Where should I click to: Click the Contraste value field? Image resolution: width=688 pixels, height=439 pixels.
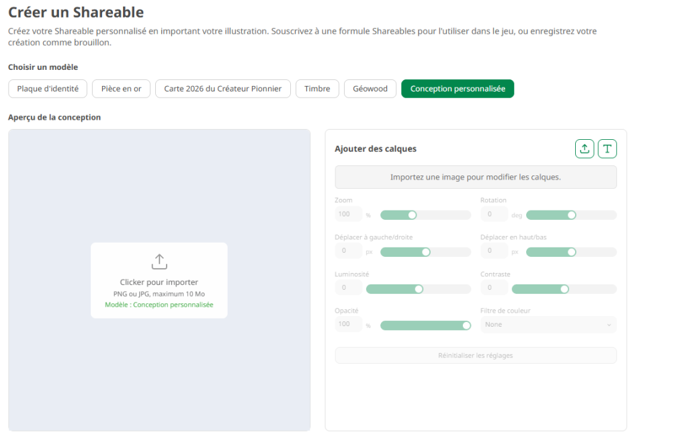494,288
